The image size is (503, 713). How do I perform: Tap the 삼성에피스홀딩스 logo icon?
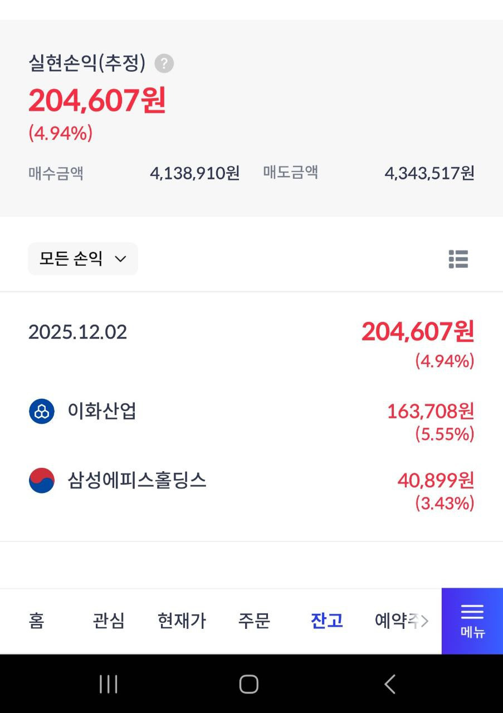42,480
